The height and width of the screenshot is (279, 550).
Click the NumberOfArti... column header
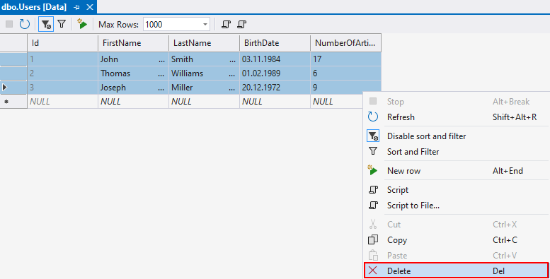pos(346,43)
